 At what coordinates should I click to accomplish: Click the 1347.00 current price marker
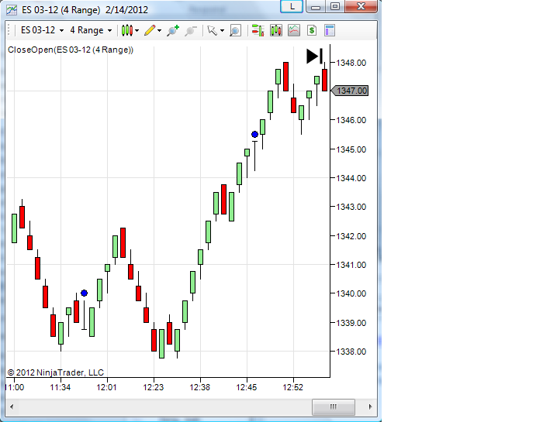click(x=350, y=91)
